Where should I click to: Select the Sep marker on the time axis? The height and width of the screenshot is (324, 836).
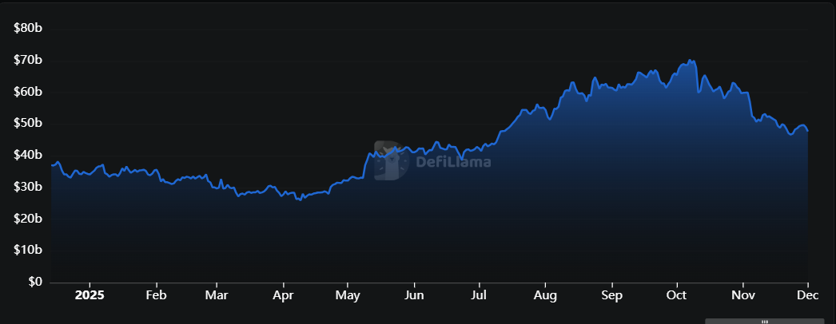click(x=611, y=294)
